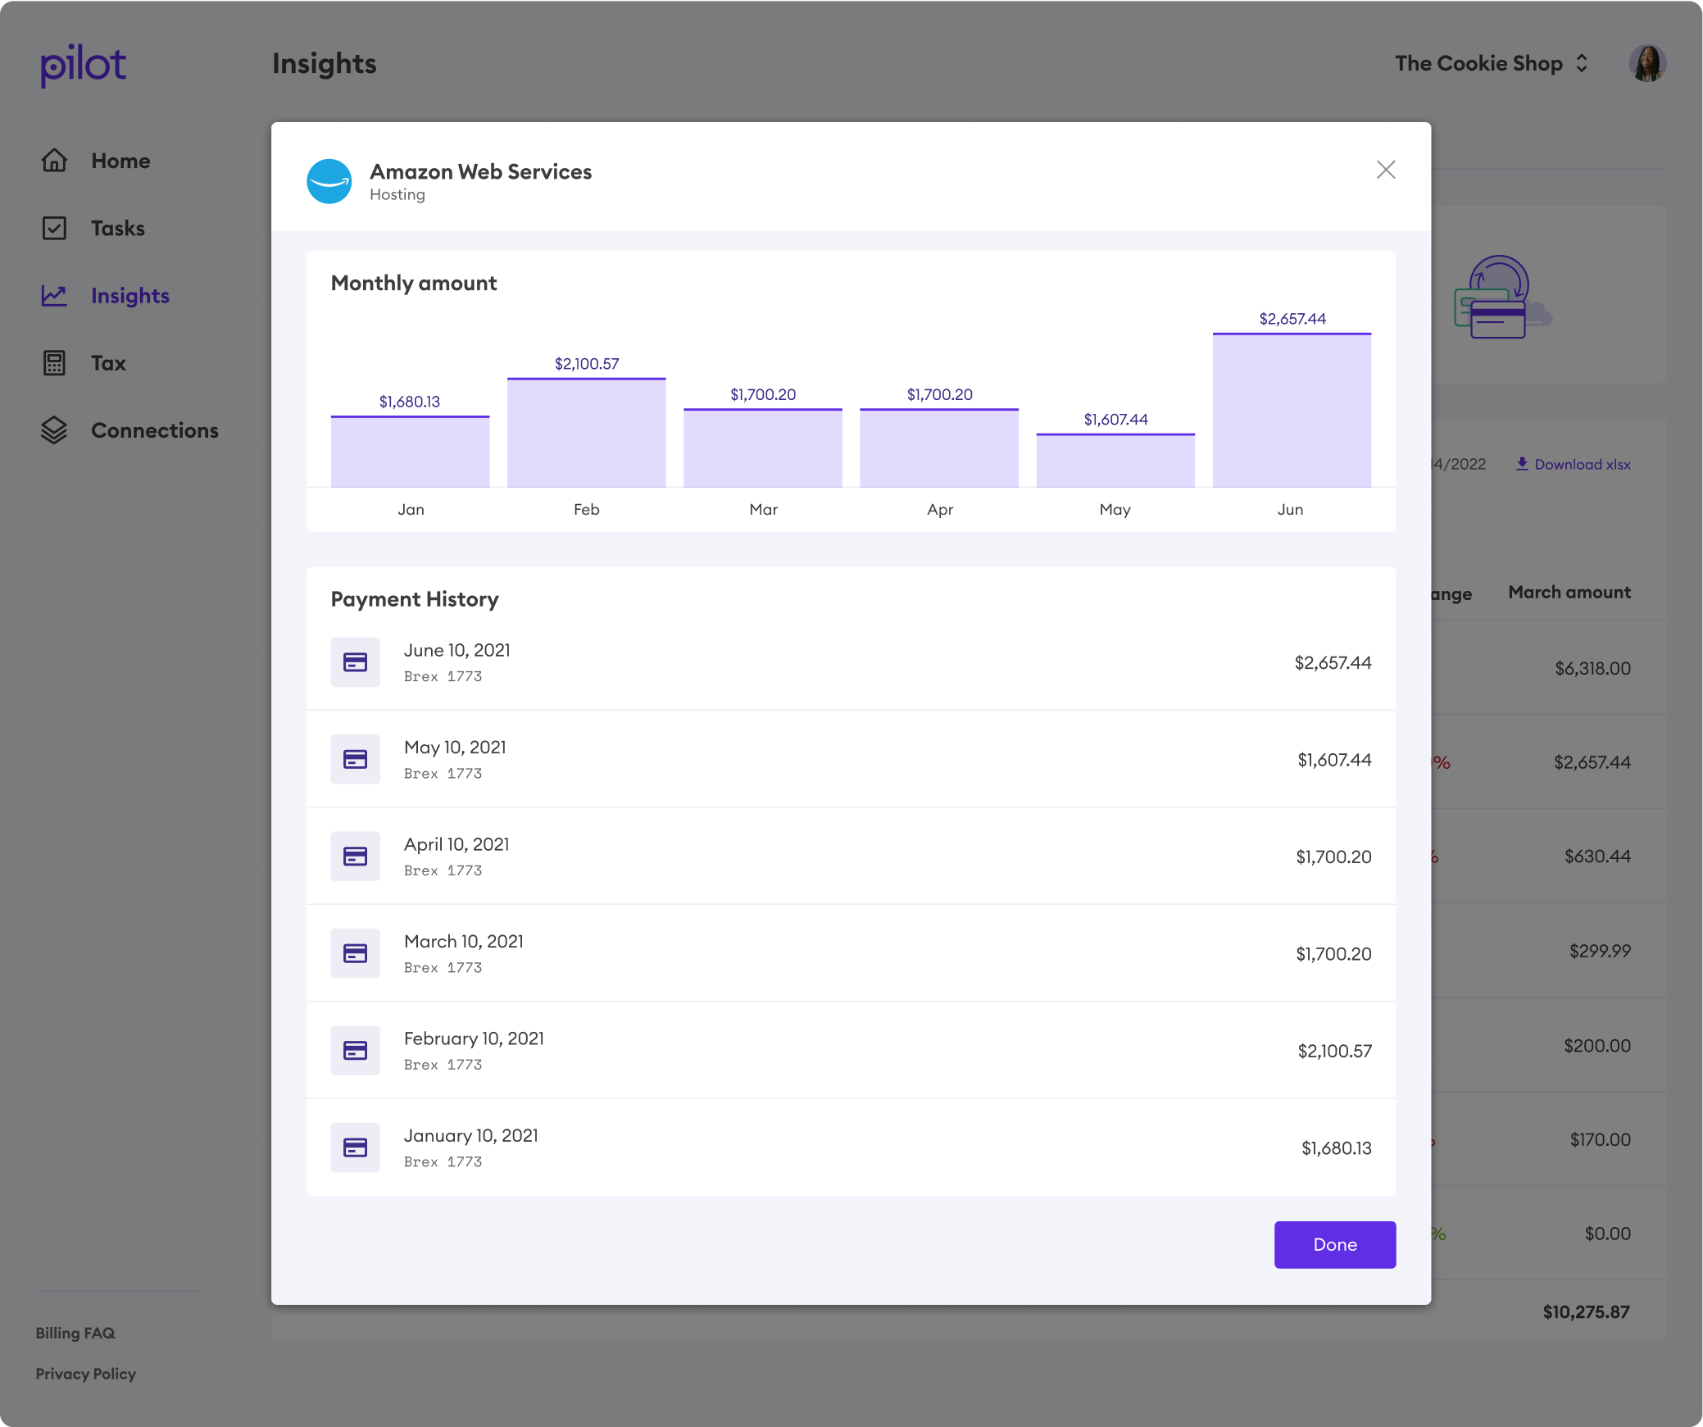This screenshot has height=1427, width=1703.
Task: Click the $2,657.44 payment history amount
Action: pos(1333,662)
